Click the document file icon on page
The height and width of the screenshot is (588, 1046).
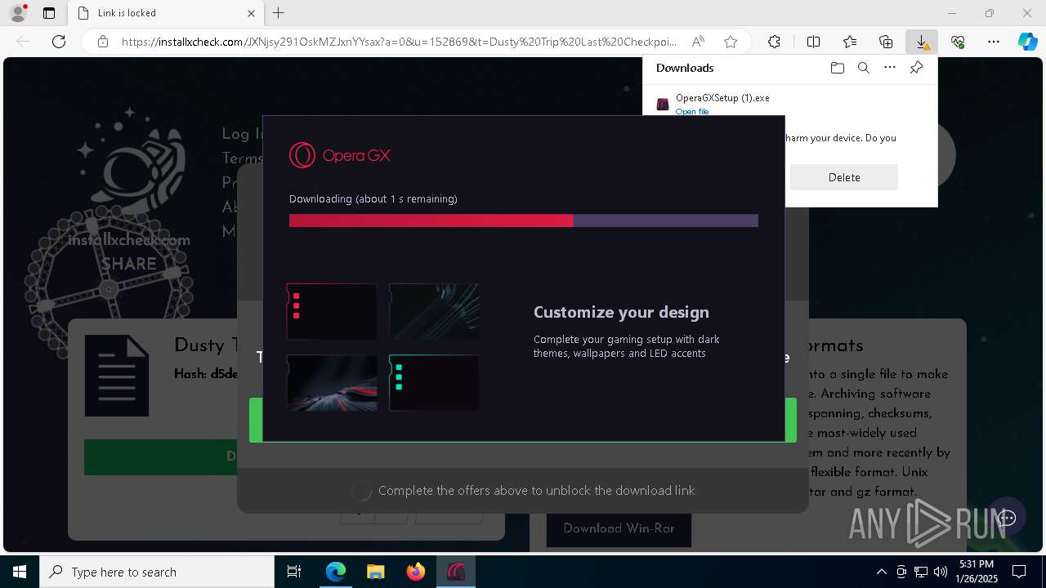click(117, 376)
